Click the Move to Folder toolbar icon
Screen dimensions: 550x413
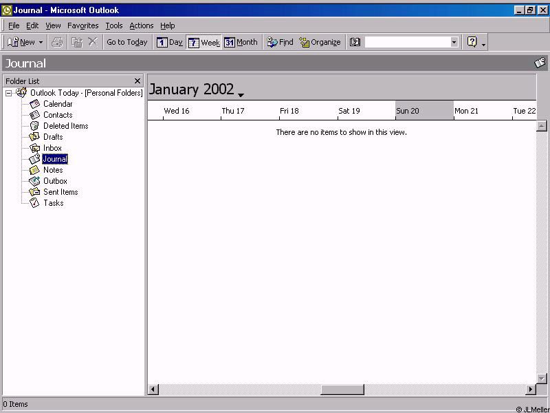click(77, 43)
